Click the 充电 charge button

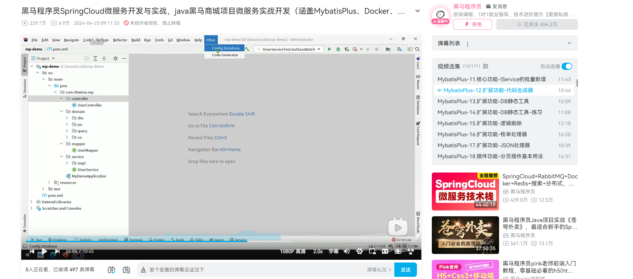(x=473, y=24)
